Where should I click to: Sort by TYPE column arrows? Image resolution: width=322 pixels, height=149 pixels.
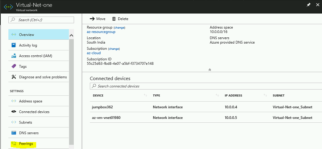(217, 95)
